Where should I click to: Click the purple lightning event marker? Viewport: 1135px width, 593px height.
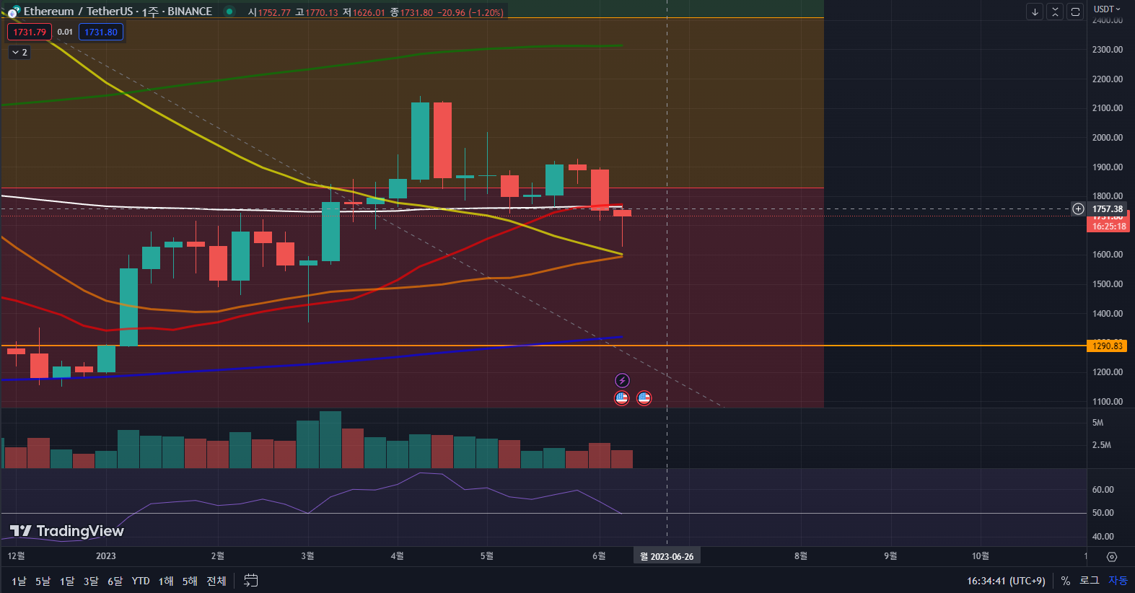(622, 380)
